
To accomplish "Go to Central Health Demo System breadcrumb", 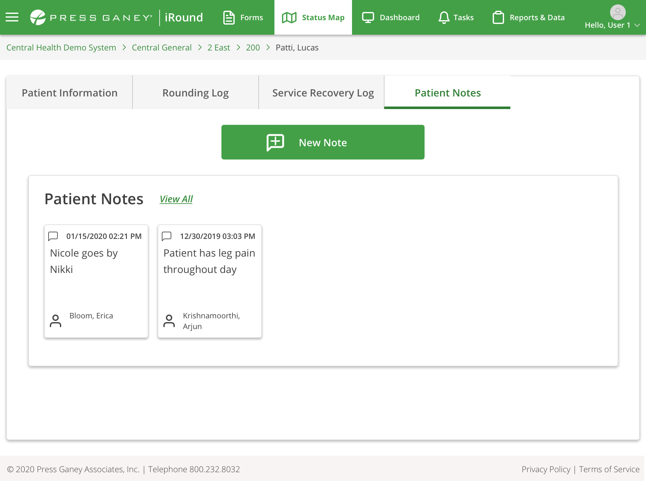I will [61, 48].
